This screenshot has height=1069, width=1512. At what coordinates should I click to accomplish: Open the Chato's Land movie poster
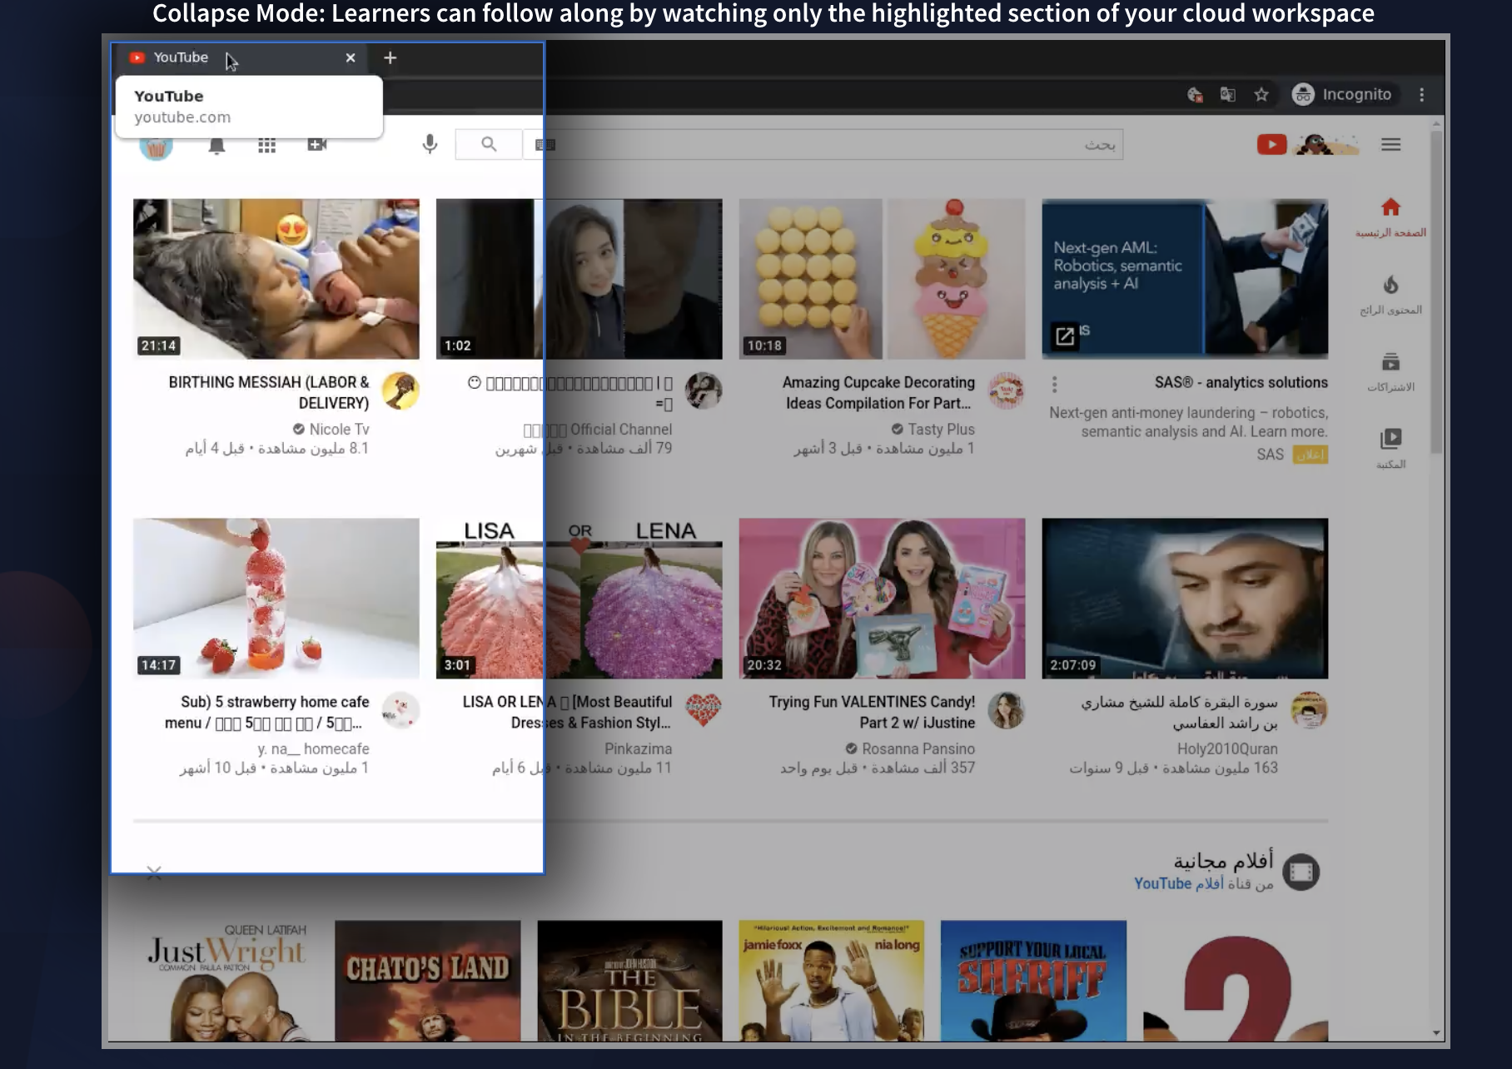[x=428, y=981]
